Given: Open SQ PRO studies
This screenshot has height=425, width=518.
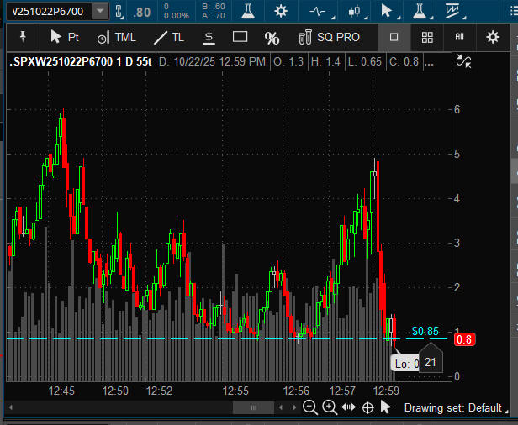Looking at the screenshot, I should (x=329, y=37).
